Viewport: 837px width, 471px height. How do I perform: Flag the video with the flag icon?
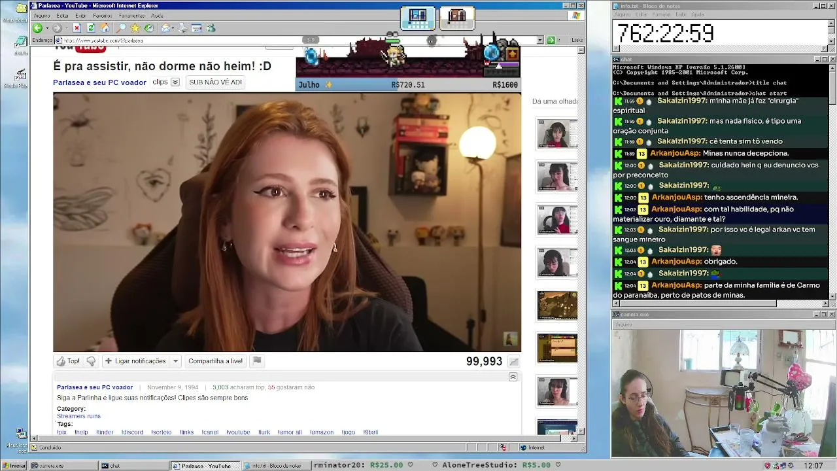[257, 360]
